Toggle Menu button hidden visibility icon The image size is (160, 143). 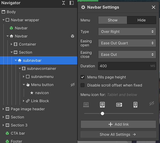coord(73,85)
